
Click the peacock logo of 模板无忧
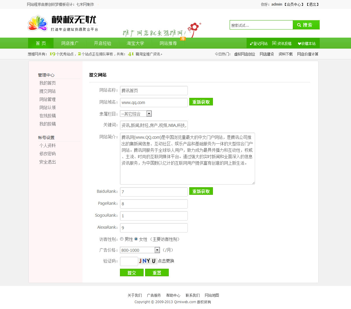coord(37,23)
